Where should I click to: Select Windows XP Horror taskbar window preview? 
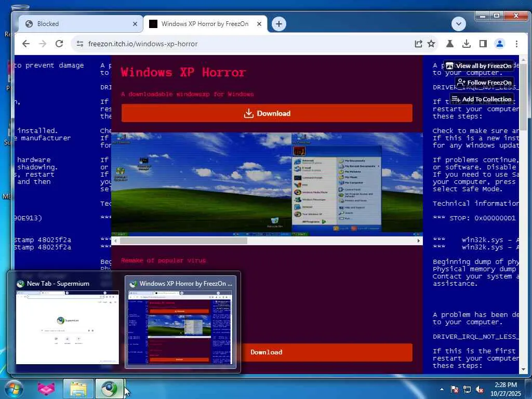(180, 322)
